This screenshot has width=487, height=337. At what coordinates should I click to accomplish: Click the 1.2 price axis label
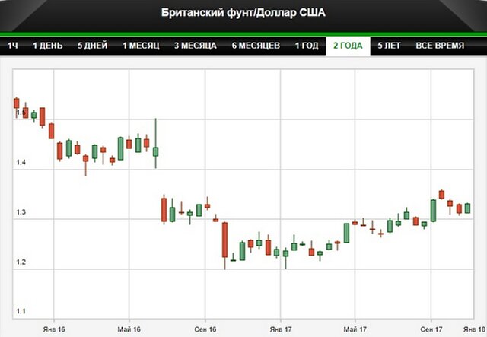pos(21,262)
